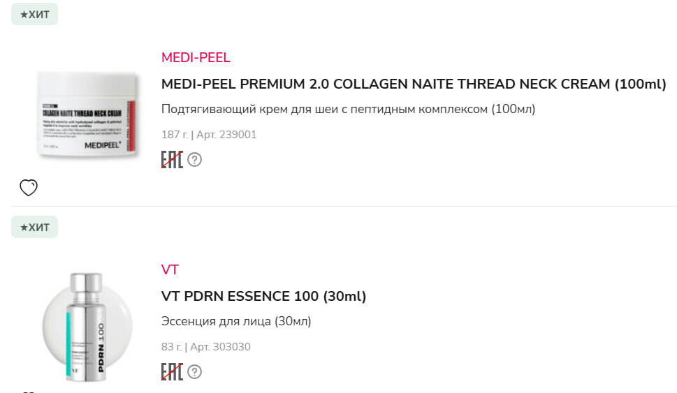Viewport: 677px width, 393px height.
Task: Click the 83 г. weight label
Action: coord(172,347)
